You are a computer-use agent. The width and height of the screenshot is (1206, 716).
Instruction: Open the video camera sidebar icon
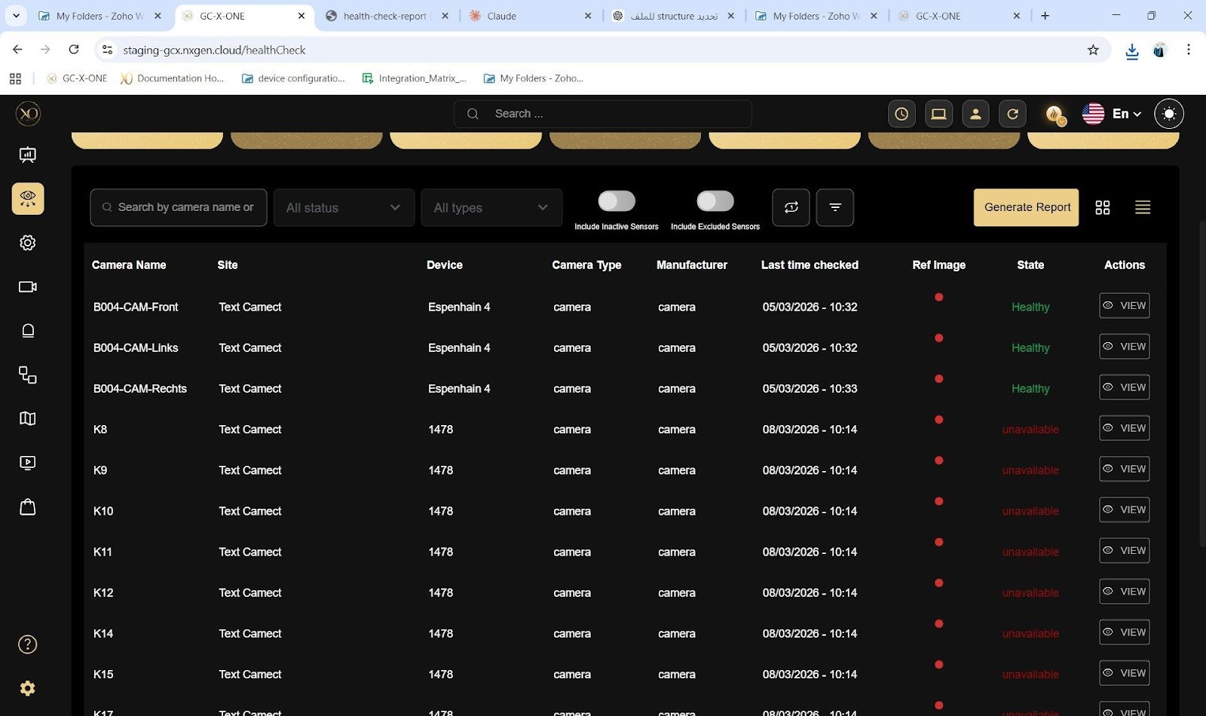click(28, 286)
